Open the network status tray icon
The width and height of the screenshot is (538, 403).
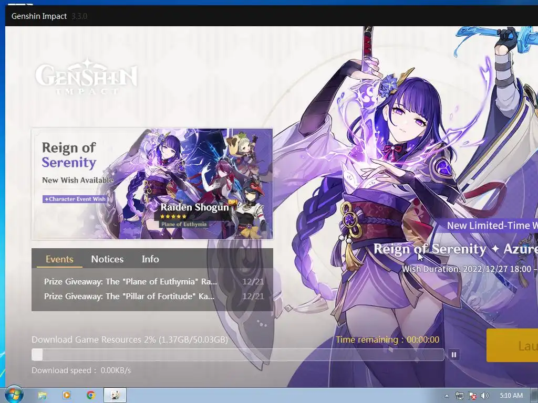459,396
